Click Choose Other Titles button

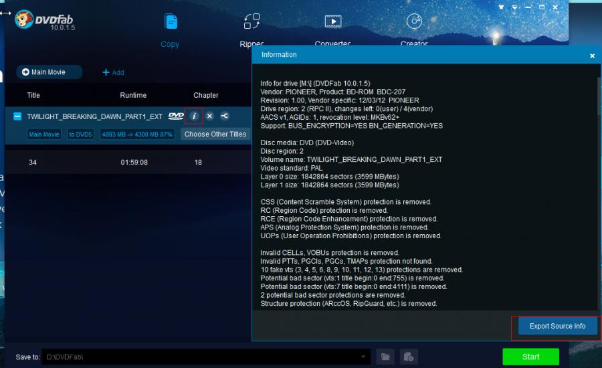[215, 134]
